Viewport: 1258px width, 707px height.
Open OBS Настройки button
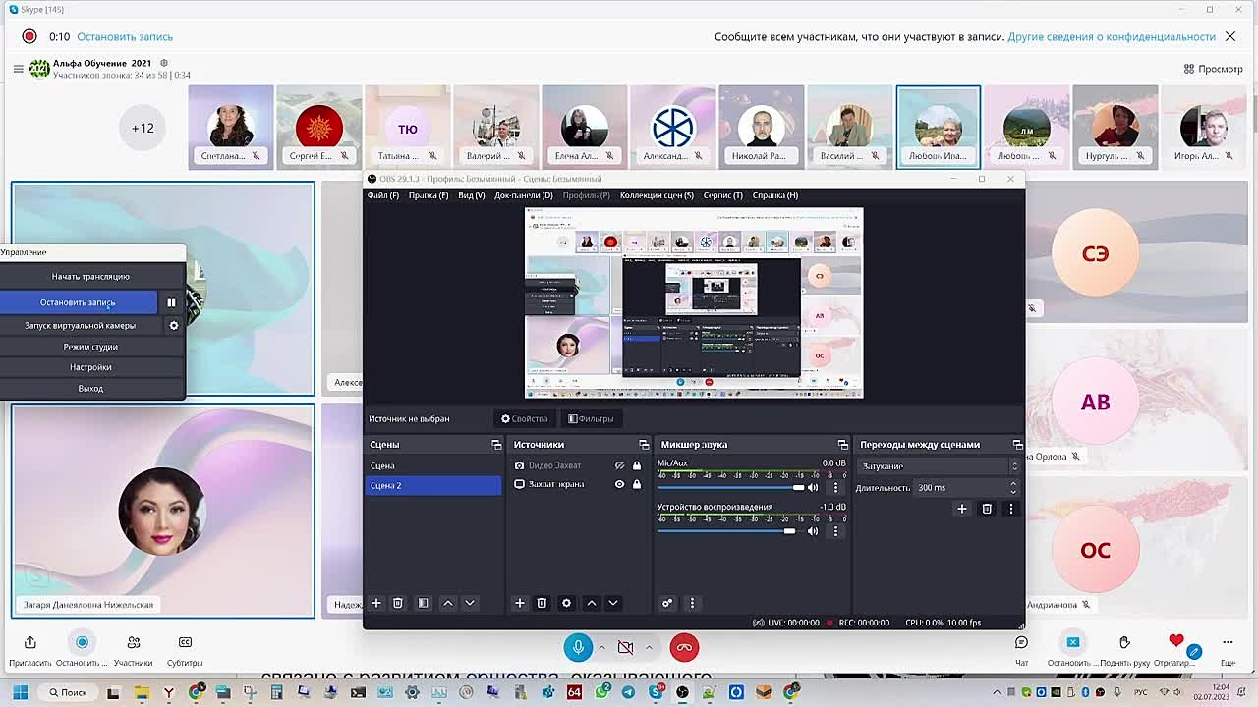pyautogui.click(x=90, y=367)
